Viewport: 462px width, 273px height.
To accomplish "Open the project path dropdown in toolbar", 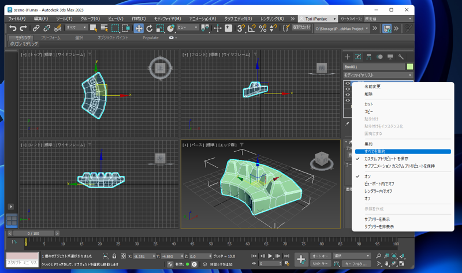I will [342, 28].
